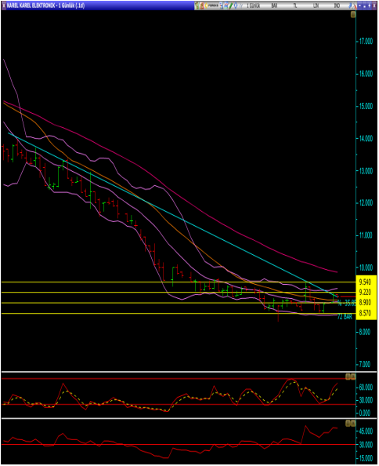This screenshot has height=466, width=379.
Task: Click the IND indicators menu item
Action: [x=337, y=5]
